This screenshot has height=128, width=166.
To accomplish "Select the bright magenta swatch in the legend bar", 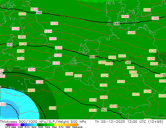I will [16, 125].
